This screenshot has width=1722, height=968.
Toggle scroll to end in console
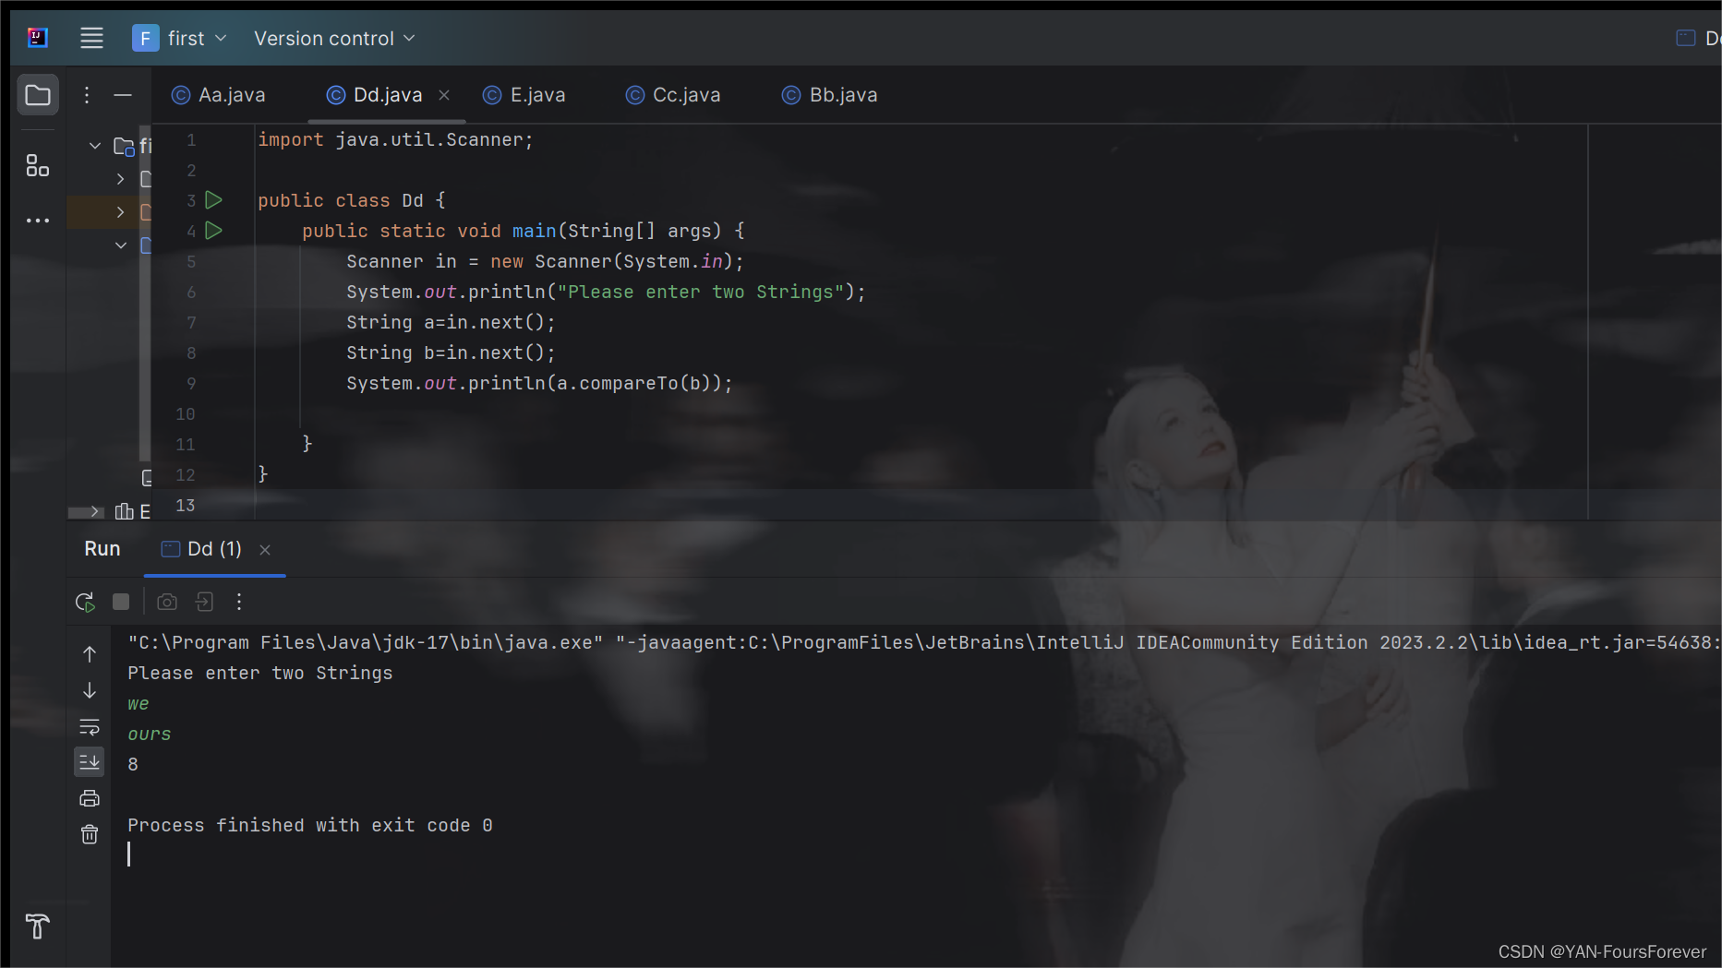(x=89, y=761)
